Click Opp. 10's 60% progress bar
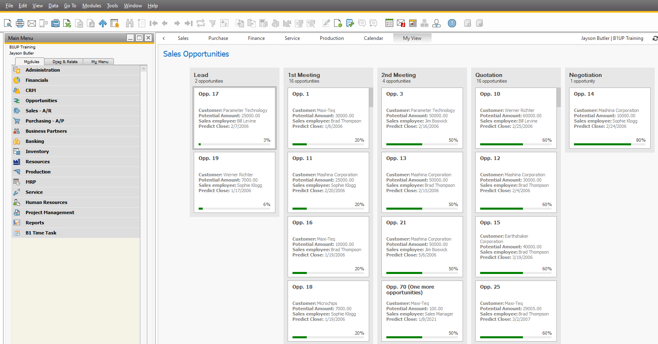The width and height of the screenshot is (658, 344). [x=516, y=144]
